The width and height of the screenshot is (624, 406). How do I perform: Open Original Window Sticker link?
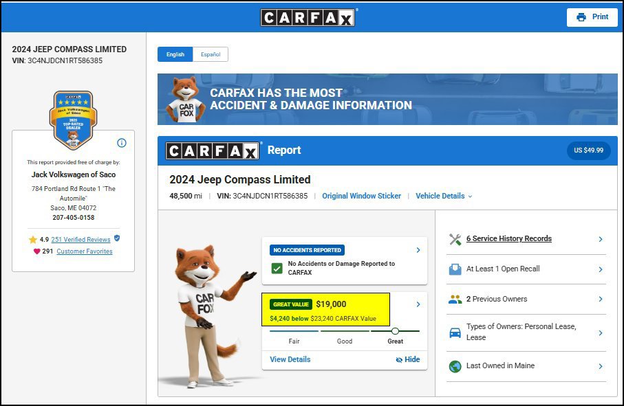pyautogui.click(x=361, y=196)
